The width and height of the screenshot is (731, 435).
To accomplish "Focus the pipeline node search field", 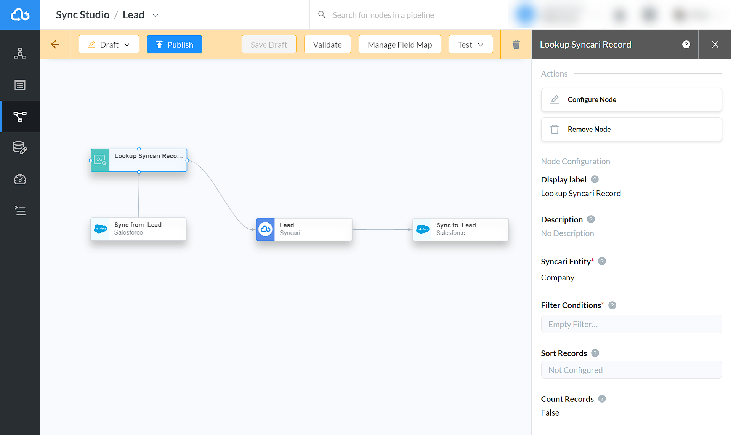I will (383, 15).
